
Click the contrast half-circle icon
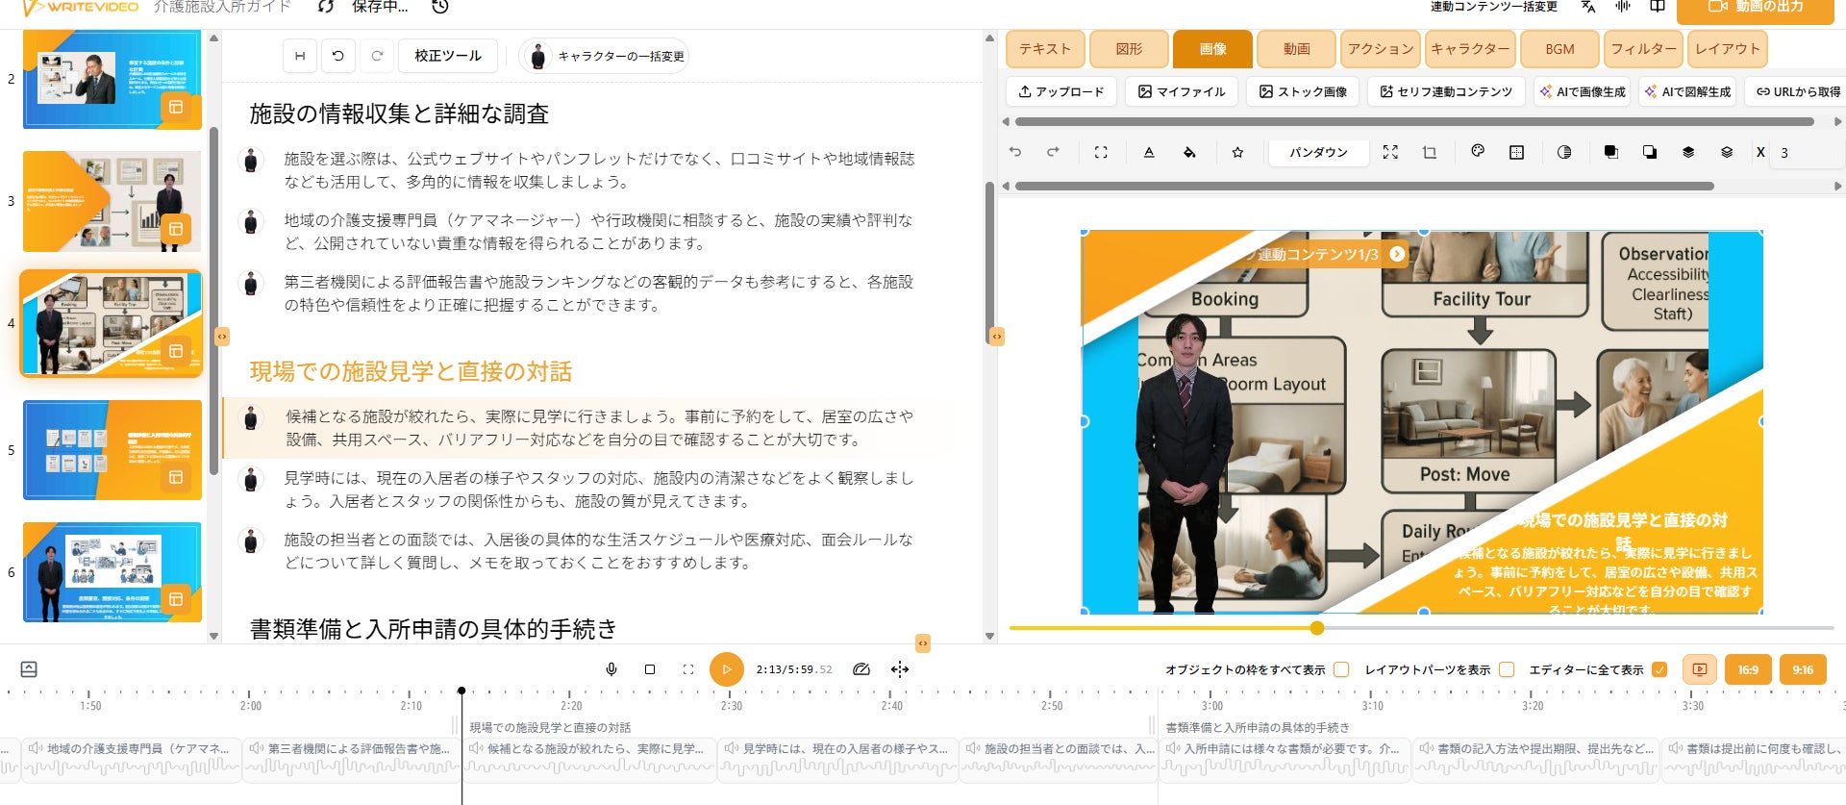1564,152
